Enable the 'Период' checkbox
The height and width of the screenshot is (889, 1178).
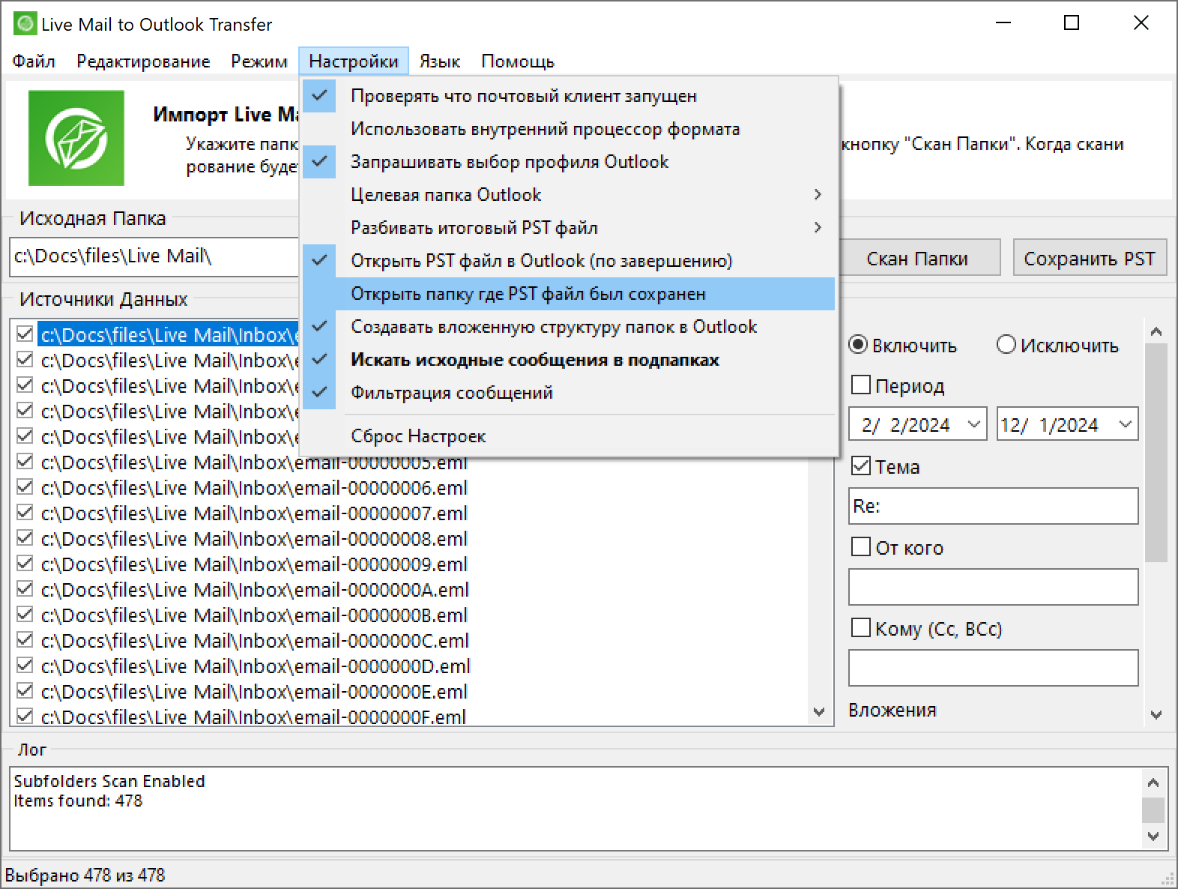[x=861, y=385]
